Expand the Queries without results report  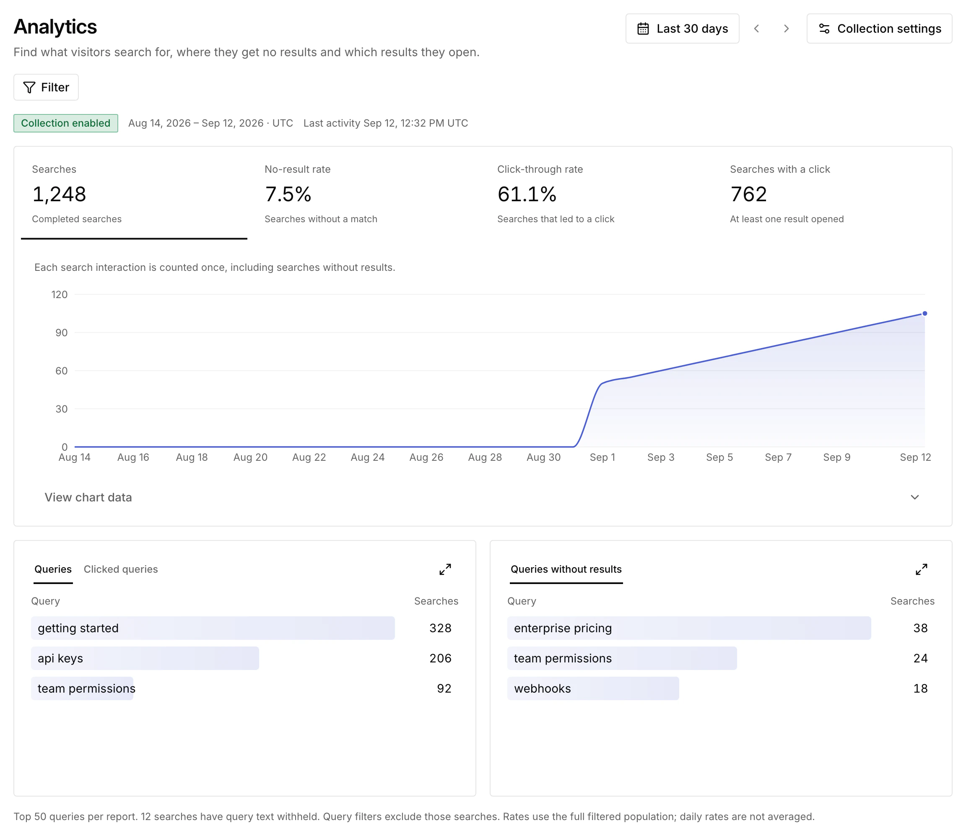tap(921, 569)
